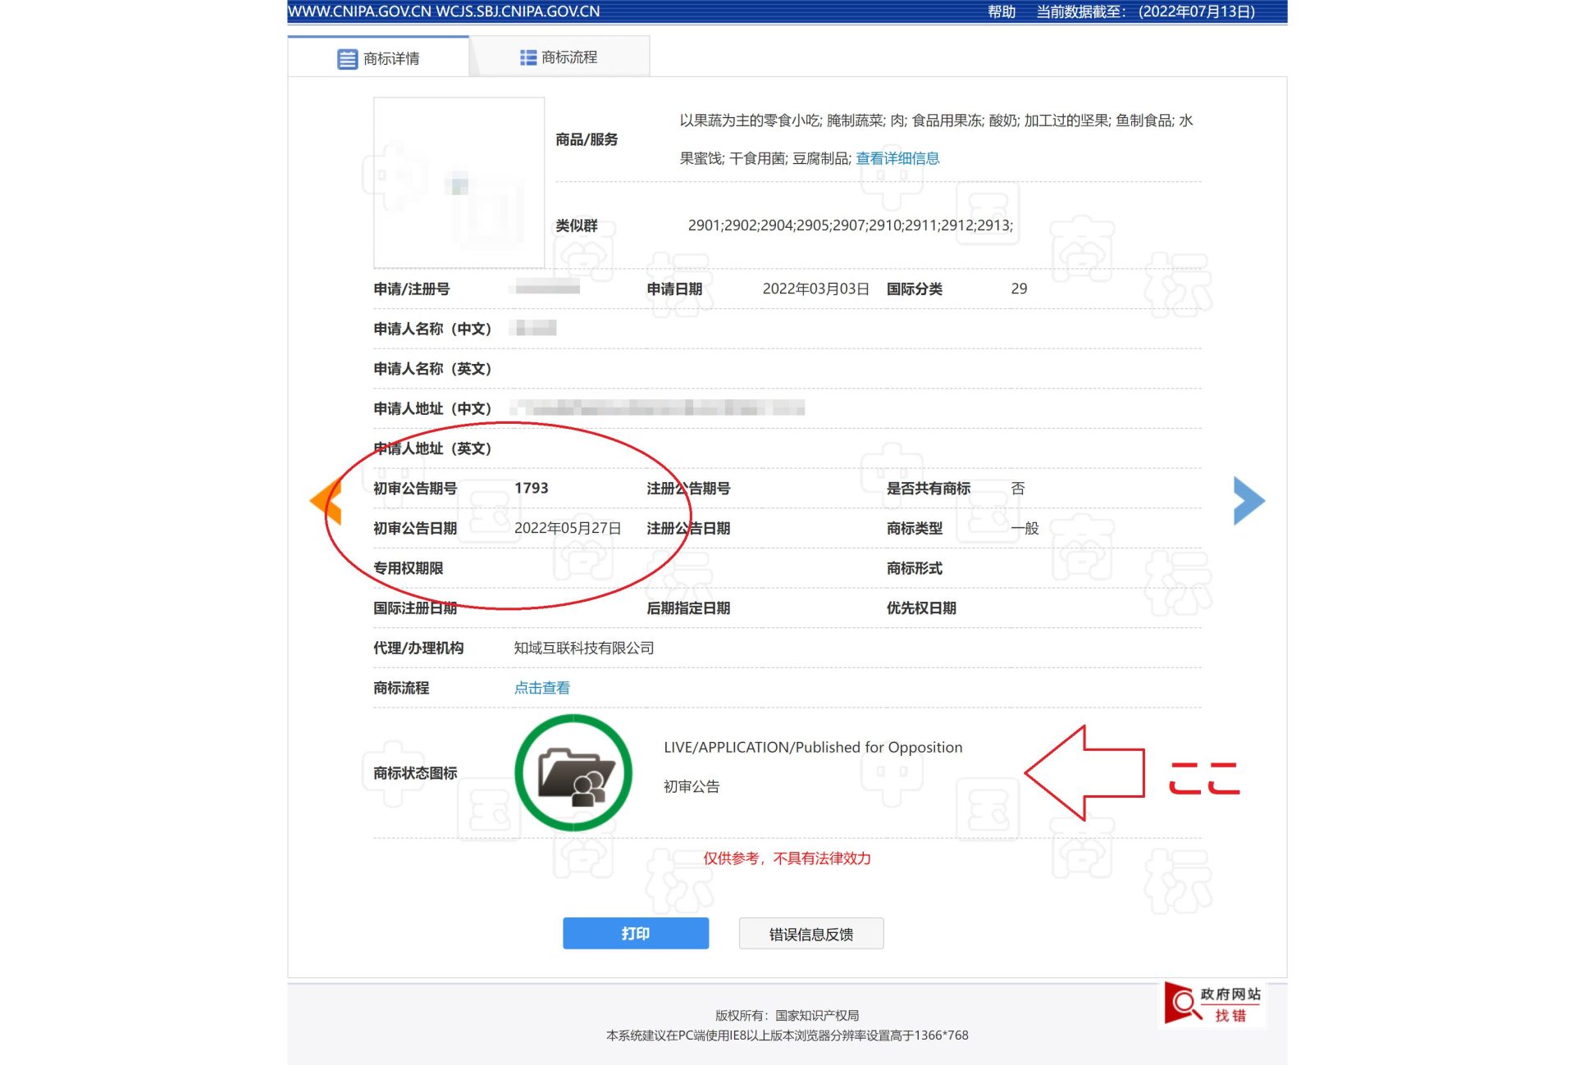Click the 初审公告 status text
1575x1065 pixels.
click(692, 786)
